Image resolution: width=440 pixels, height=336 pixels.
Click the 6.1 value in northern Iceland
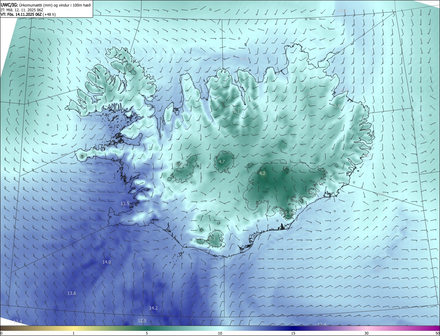point(236,111)
